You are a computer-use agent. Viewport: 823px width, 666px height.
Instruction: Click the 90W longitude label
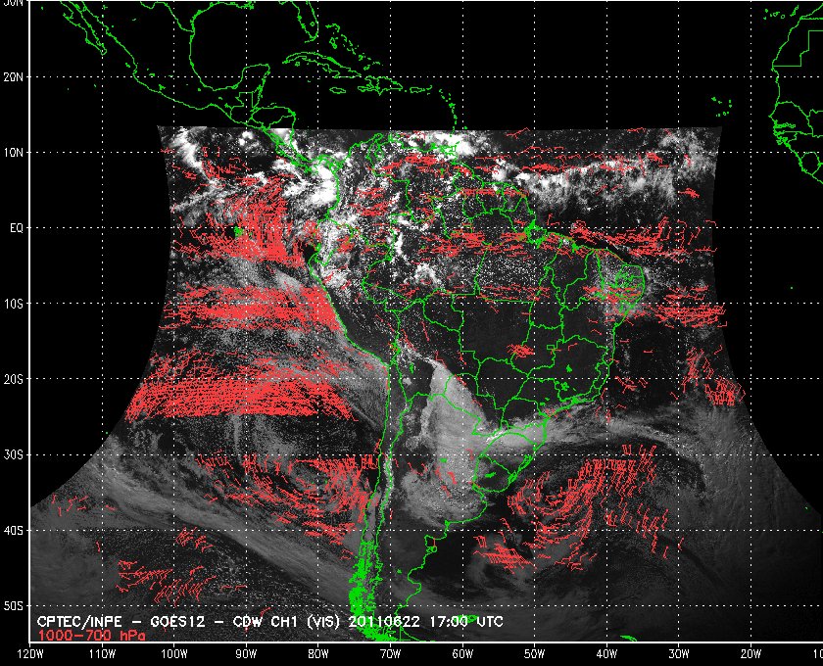point(246,654)
